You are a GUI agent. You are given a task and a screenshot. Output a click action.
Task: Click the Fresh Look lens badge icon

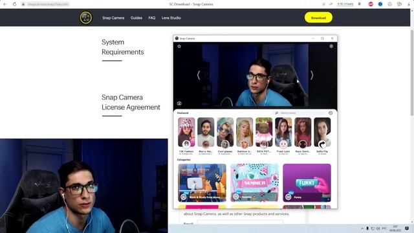pos(283,144)
